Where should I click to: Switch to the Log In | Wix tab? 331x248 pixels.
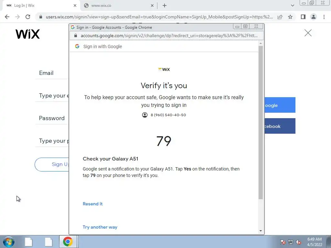pyautogui.click(x=41, y=6)
